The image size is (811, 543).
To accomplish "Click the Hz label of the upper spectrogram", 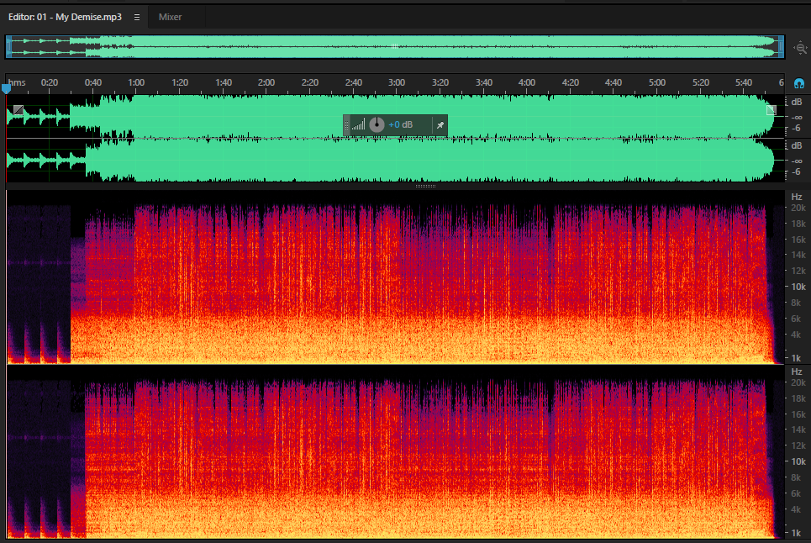I will [797, 197].
